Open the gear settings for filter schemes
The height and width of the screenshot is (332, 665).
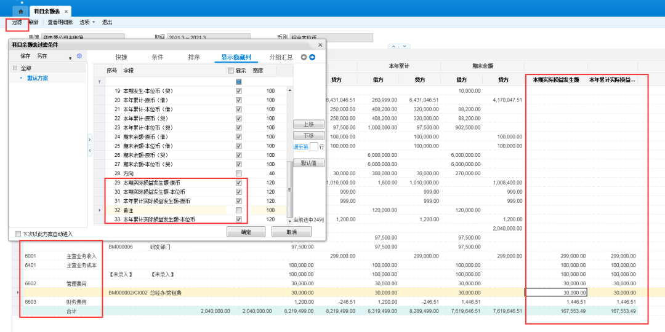79,56
